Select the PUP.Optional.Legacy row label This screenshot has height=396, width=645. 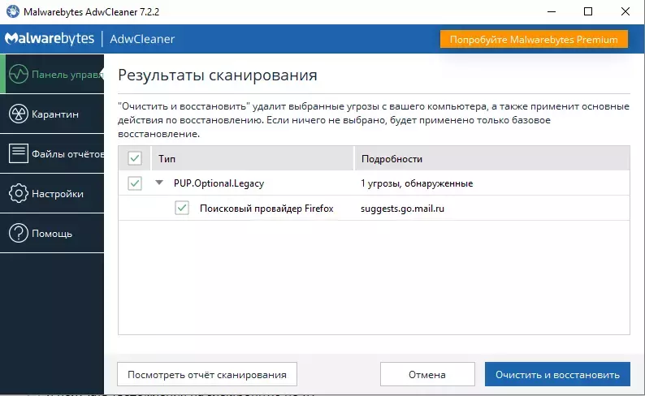(219, 183)
